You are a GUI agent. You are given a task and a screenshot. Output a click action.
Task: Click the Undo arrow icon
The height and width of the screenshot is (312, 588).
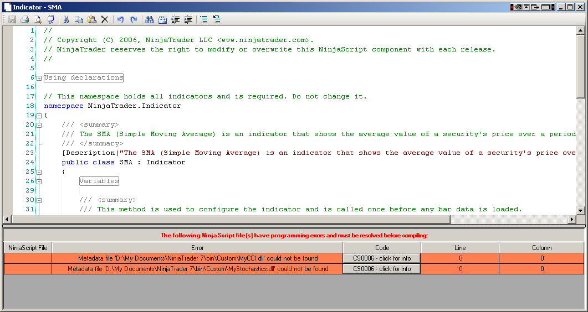pyautogui.click(x=120, y=19)
